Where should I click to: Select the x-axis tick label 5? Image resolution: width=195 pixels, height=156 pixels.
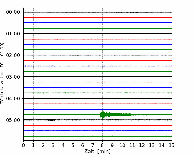coord(73,145)
